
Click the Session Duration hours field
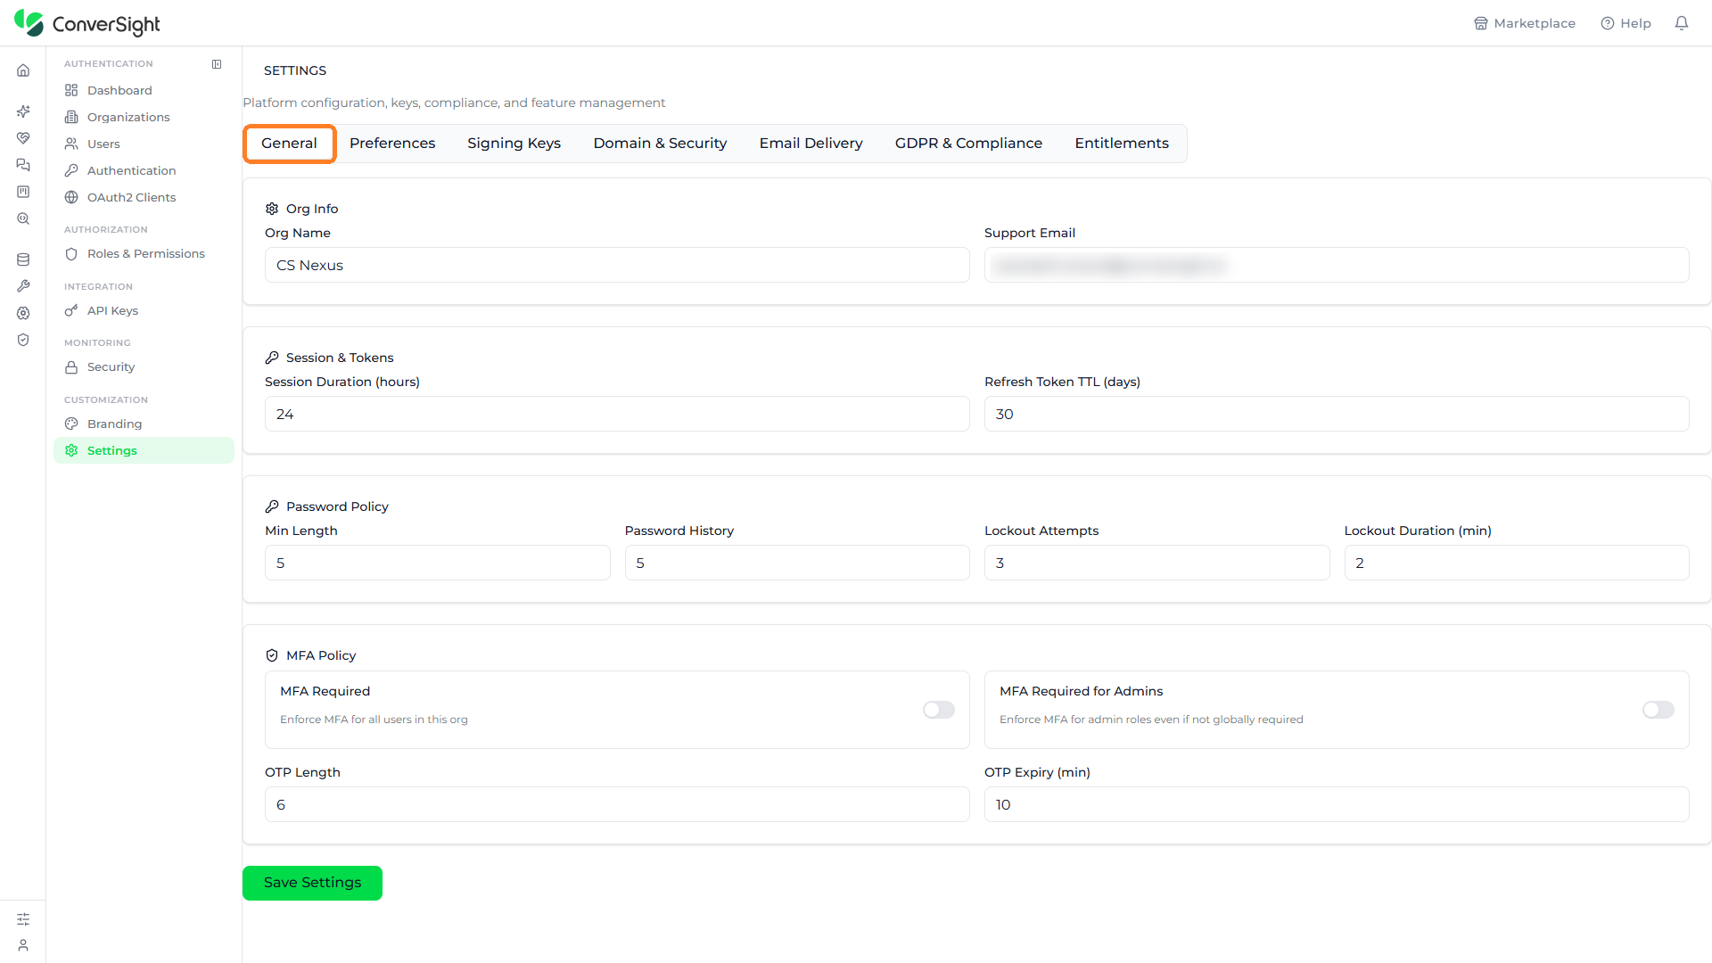[x=617, y=414]
